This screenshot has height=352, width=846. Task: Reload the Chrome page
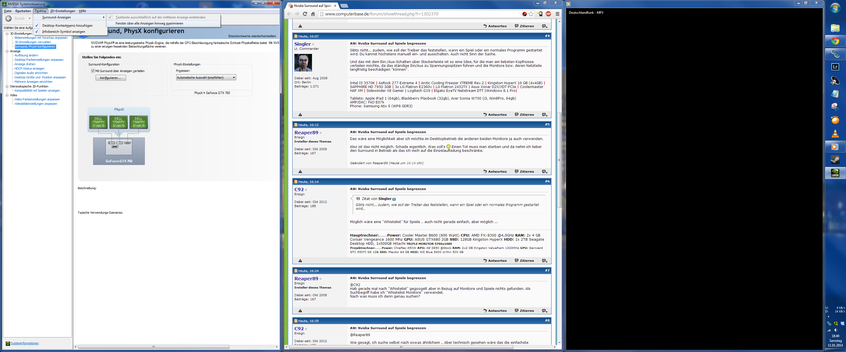pos(305,14)
